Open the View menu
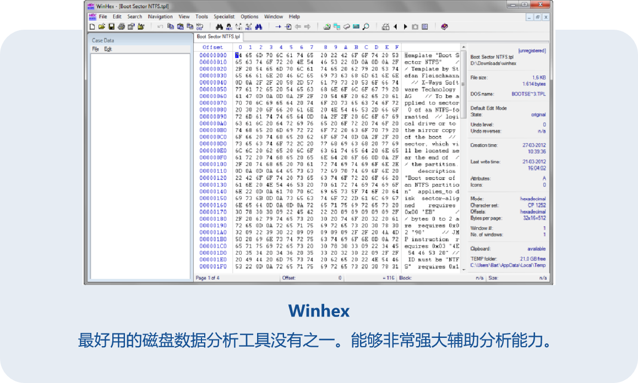 [x=184, y=17]
